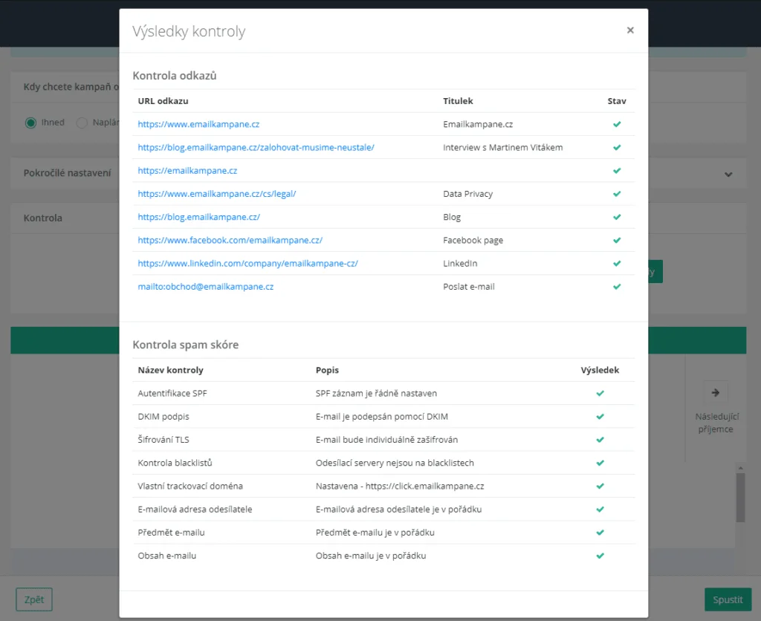Click the Kontrola section heading in background

pos(42,218)
